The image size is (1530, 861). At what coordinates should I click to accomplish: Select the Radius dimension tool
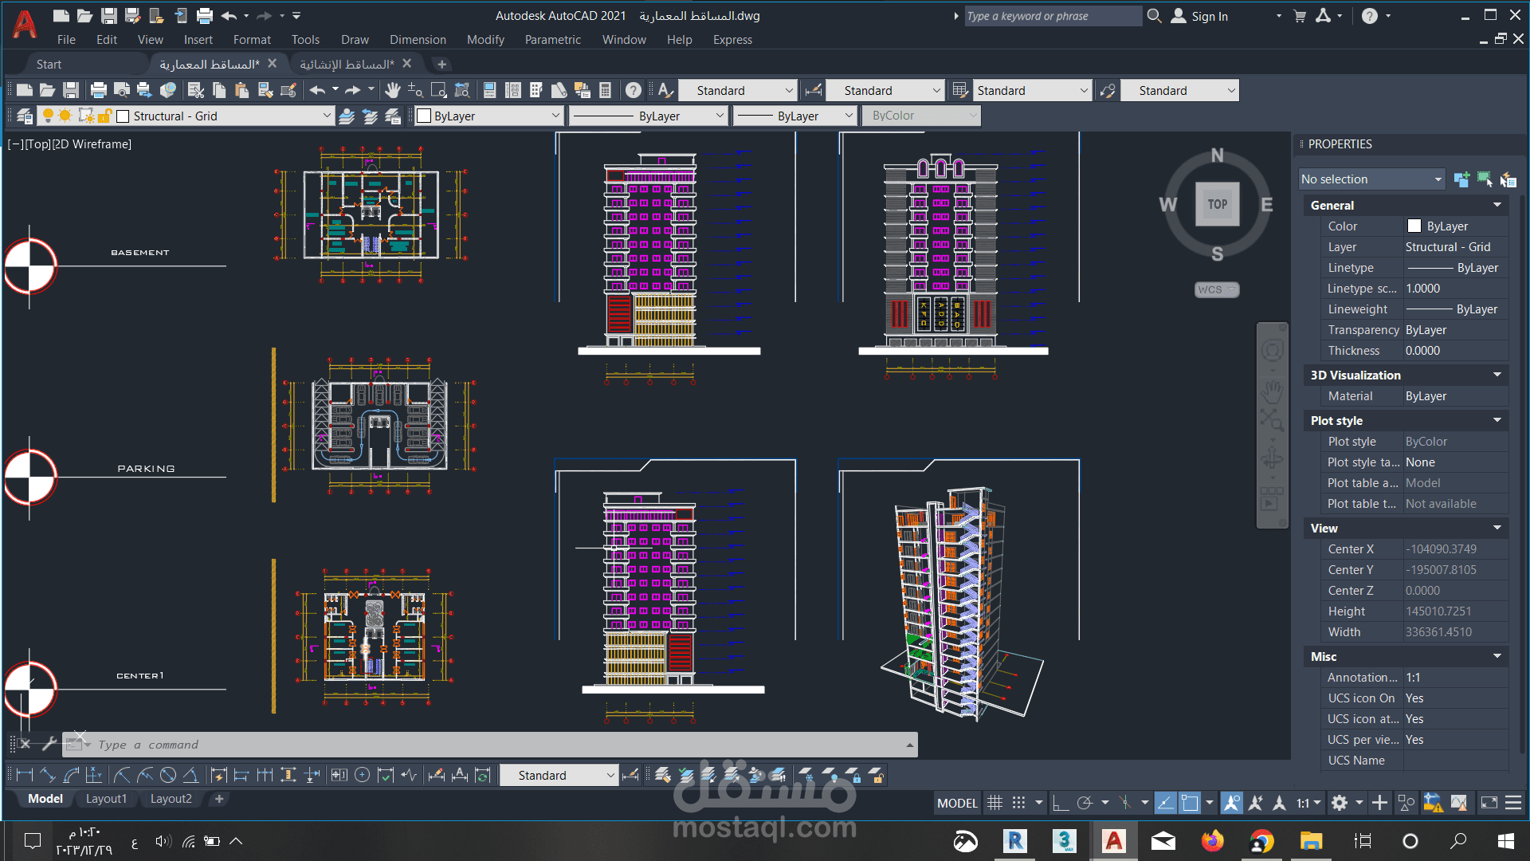[122, 775]
